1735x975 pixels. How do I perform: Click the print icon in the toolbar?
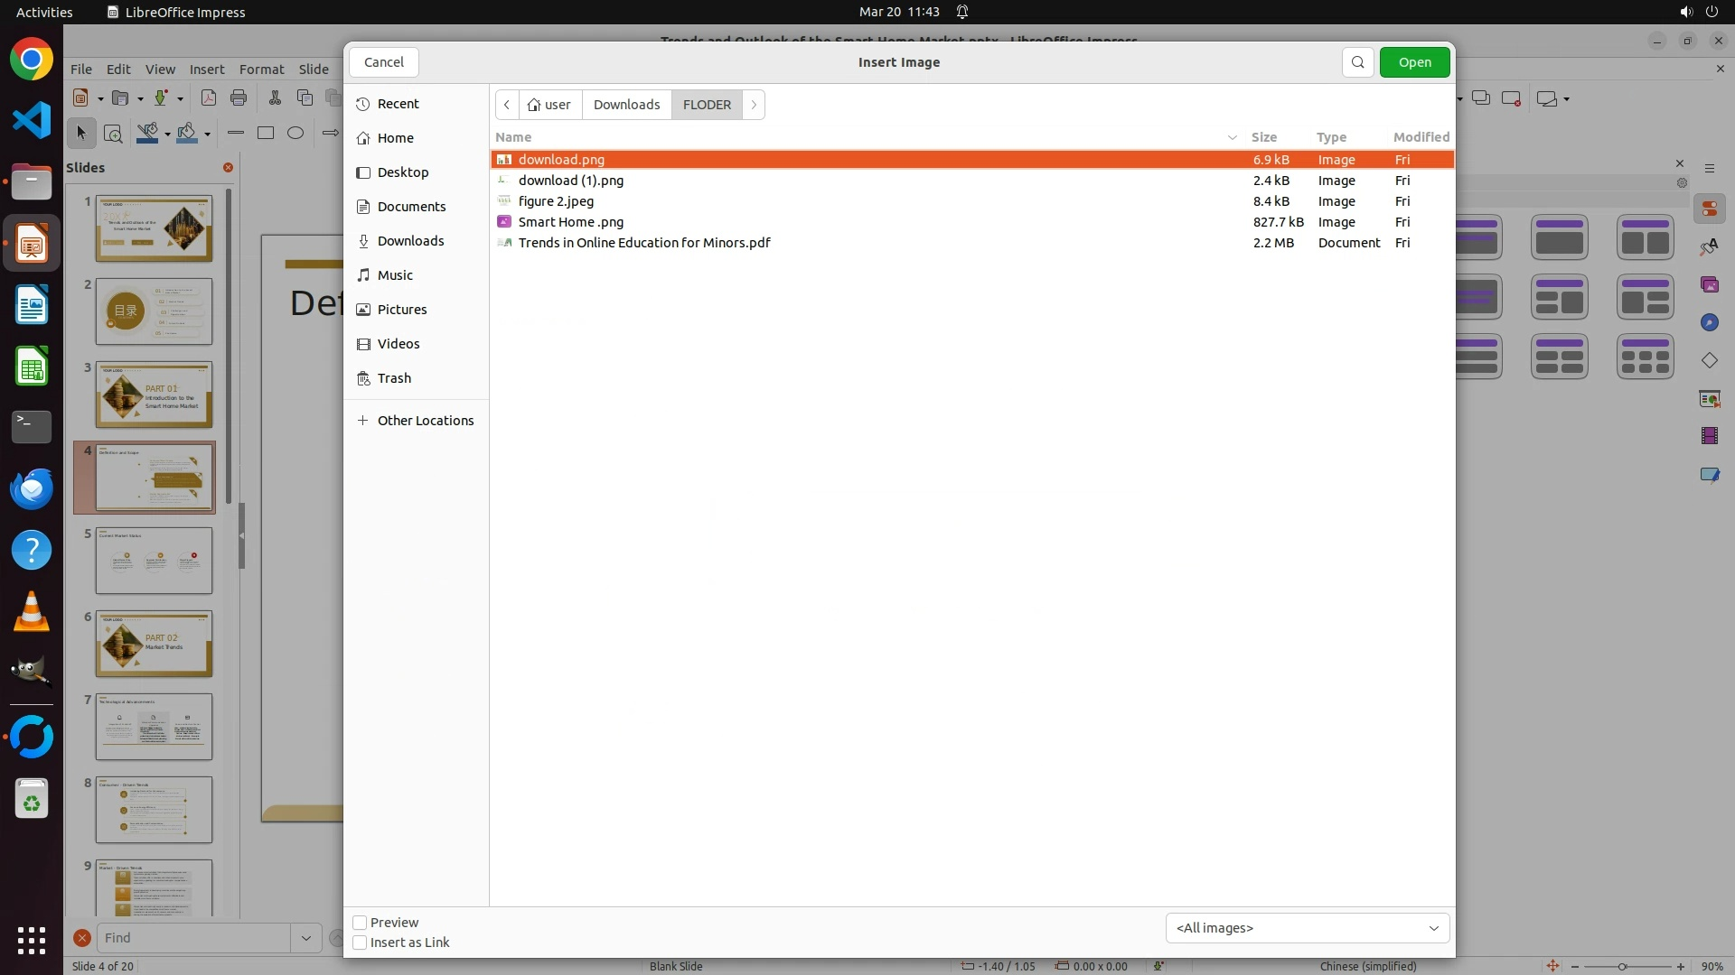pyautogui.click(x=239, y=97)
